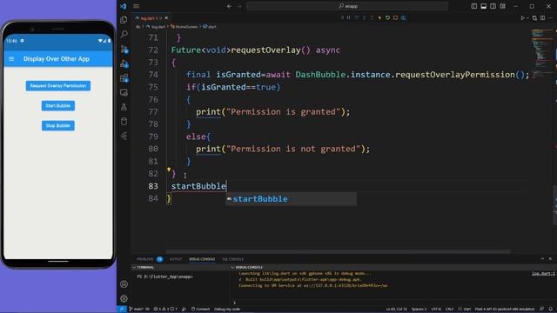
Task: Restart the debug session
Action: 387,17
